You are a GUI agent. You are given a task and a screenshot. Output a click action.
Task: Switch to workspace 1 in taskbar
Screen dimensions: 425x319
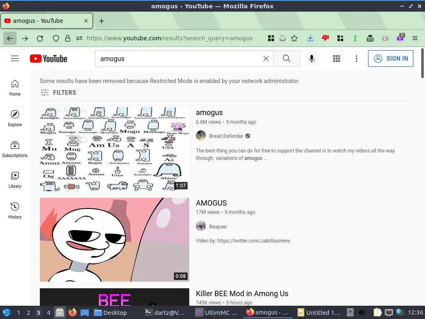18,313
